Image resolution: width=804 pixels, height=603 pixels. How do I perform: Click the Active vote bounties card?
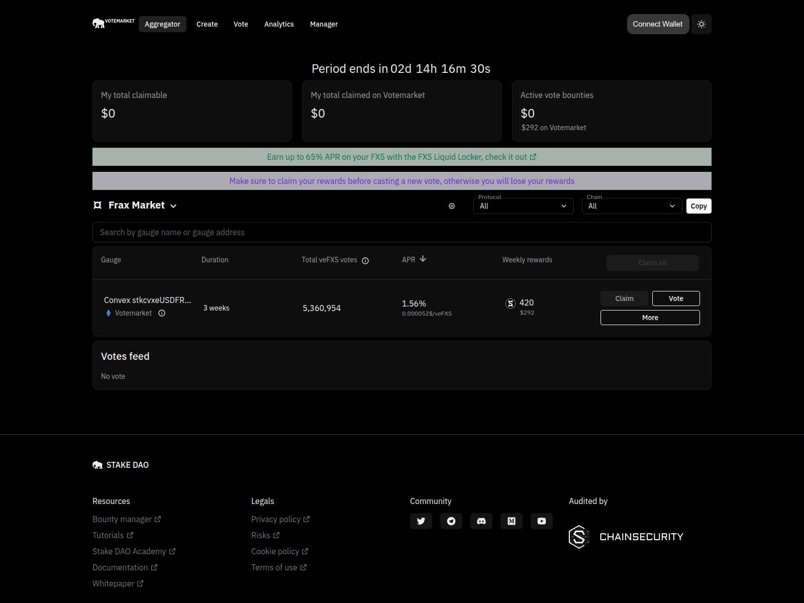612,111
